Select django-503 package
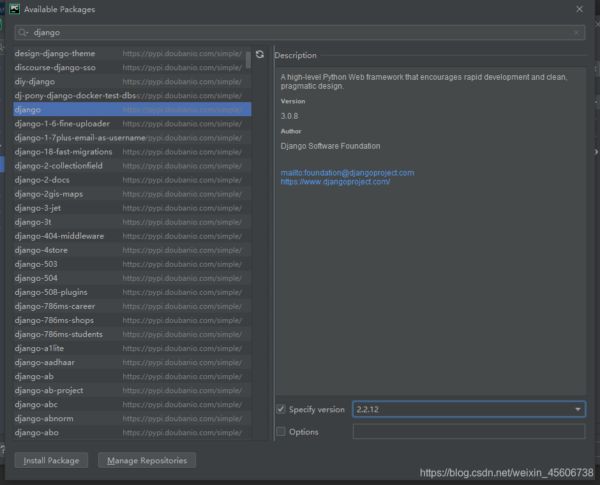This screenshot has width=600, height=485. click(x=132, y=264)
